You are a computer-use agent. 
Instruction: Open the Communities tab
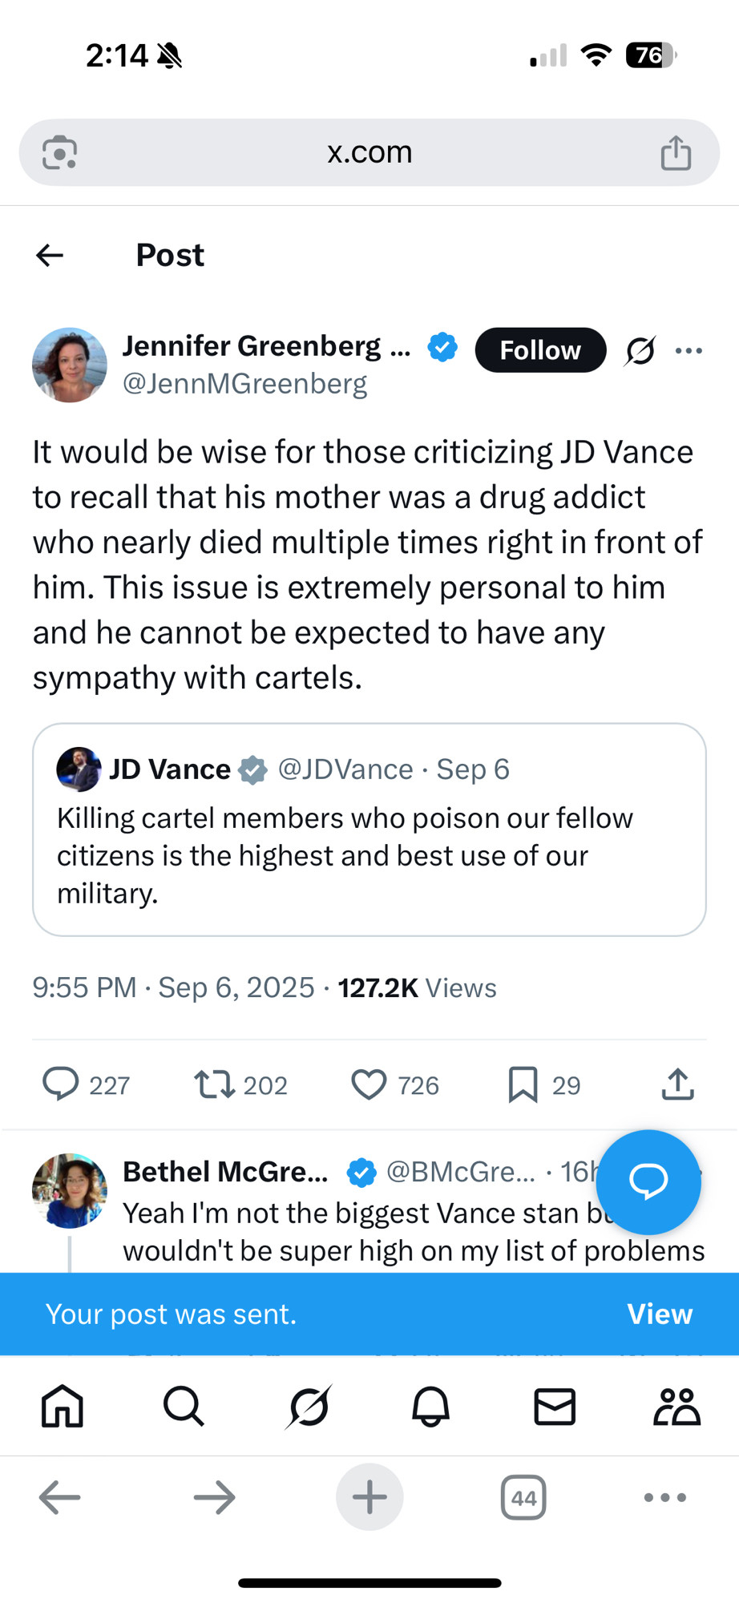point(676,1407)
